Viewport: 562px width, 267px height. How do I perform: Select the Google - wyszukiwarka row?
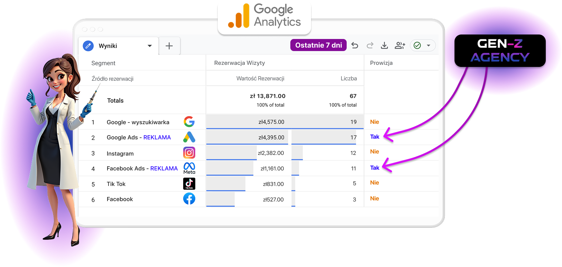[259, 122]
